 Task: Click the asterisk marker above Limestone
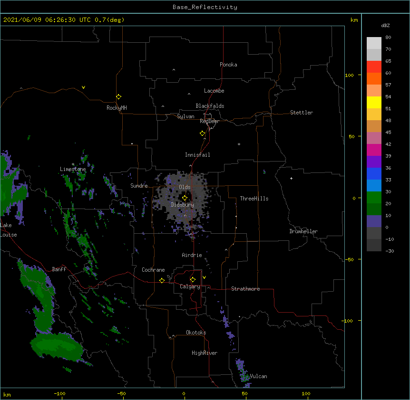73,164
